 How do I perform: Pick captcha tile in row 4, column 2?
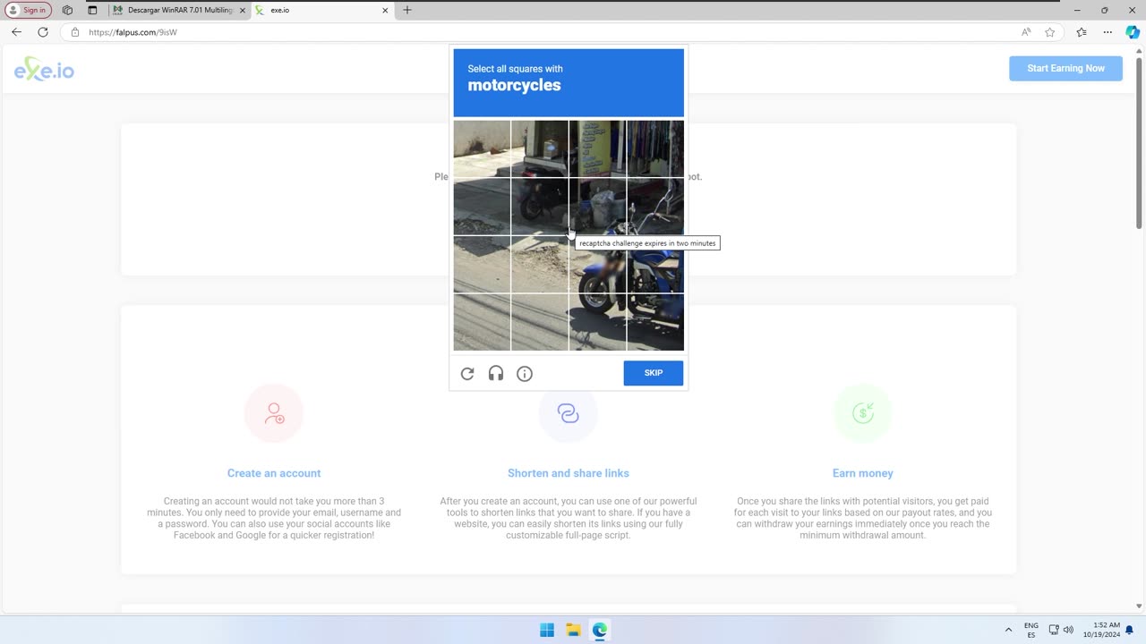540,322
